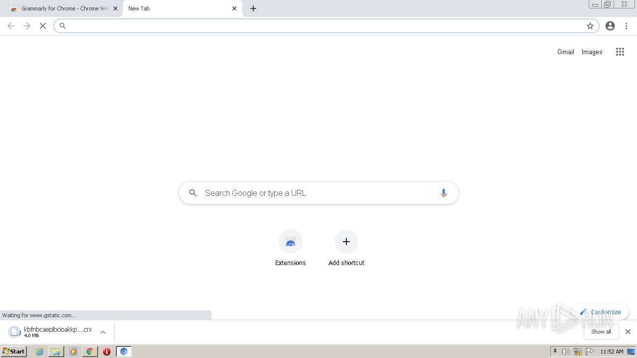The image size is (637, 358).
Task: Stop loading the page
Action: [43, 26]
